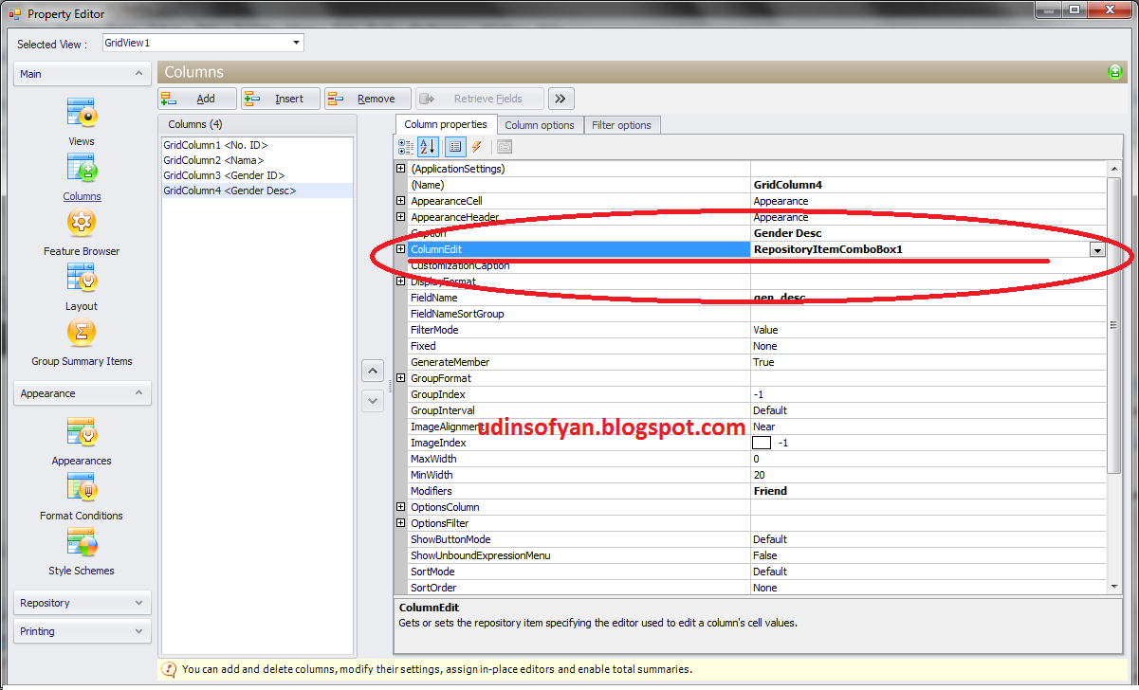Click the Insert column button
Viewport: 1139px width, 690px height.
coord(281,99)
